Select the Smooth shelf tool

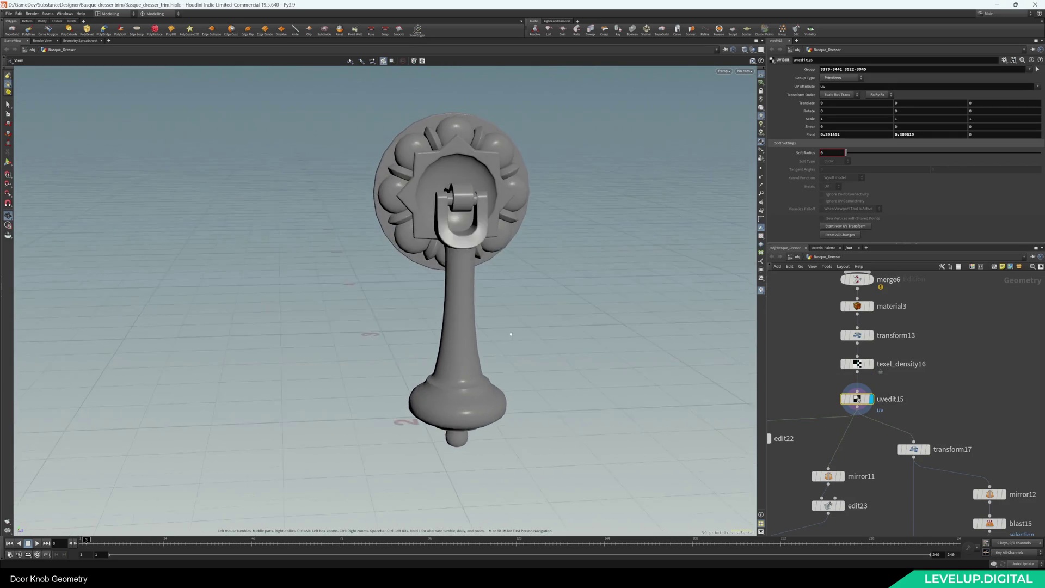pos(398,30)
